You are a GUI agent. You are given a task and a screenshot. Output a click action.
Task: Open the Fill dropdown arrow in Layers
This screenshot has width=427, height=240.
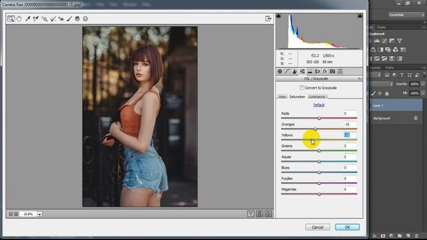(x=423, y=93)
